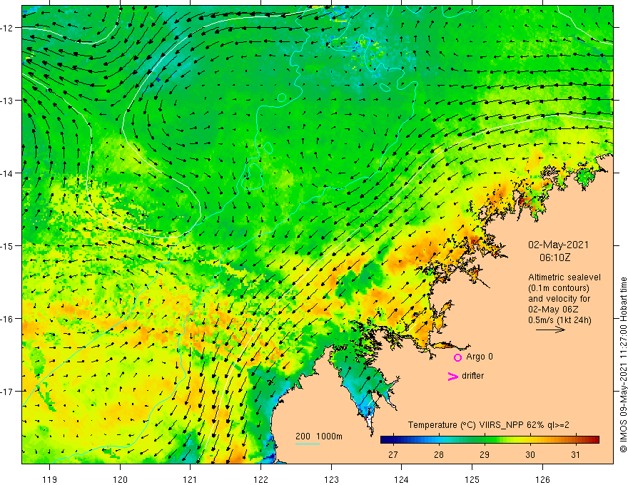The height and width of the screenshot is (485, 628).
Task: Click the latitude axis label -15
Action: point(8,245)
